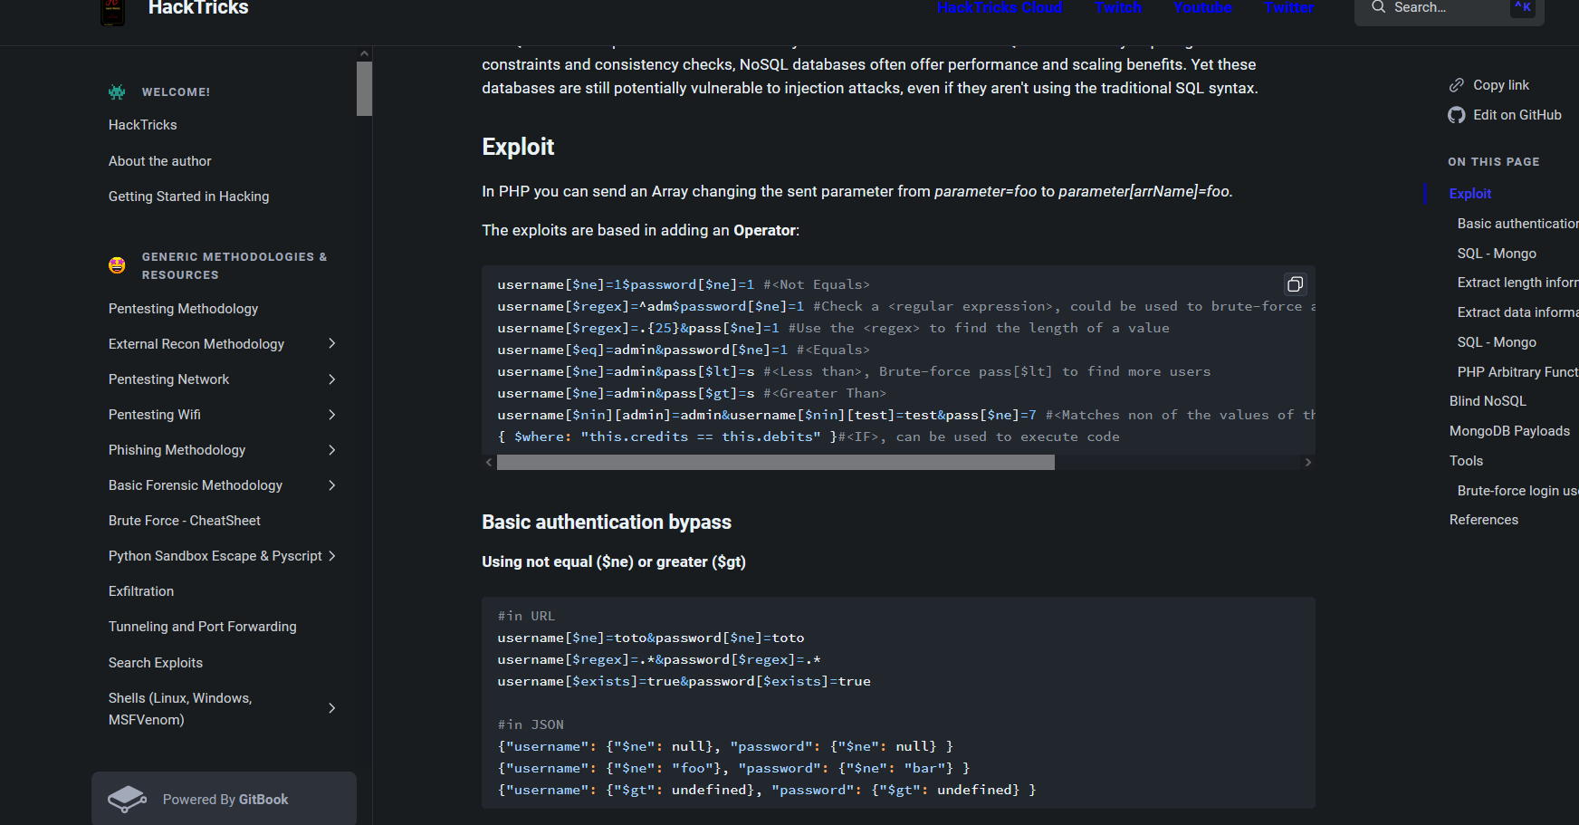
Task: Expand Pentesting Network section
Action: pos(332,379)
